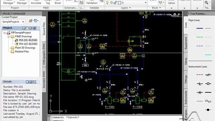Select the thin purple dashed pipe line
This screenshot has width=215, height=121.
208,46
